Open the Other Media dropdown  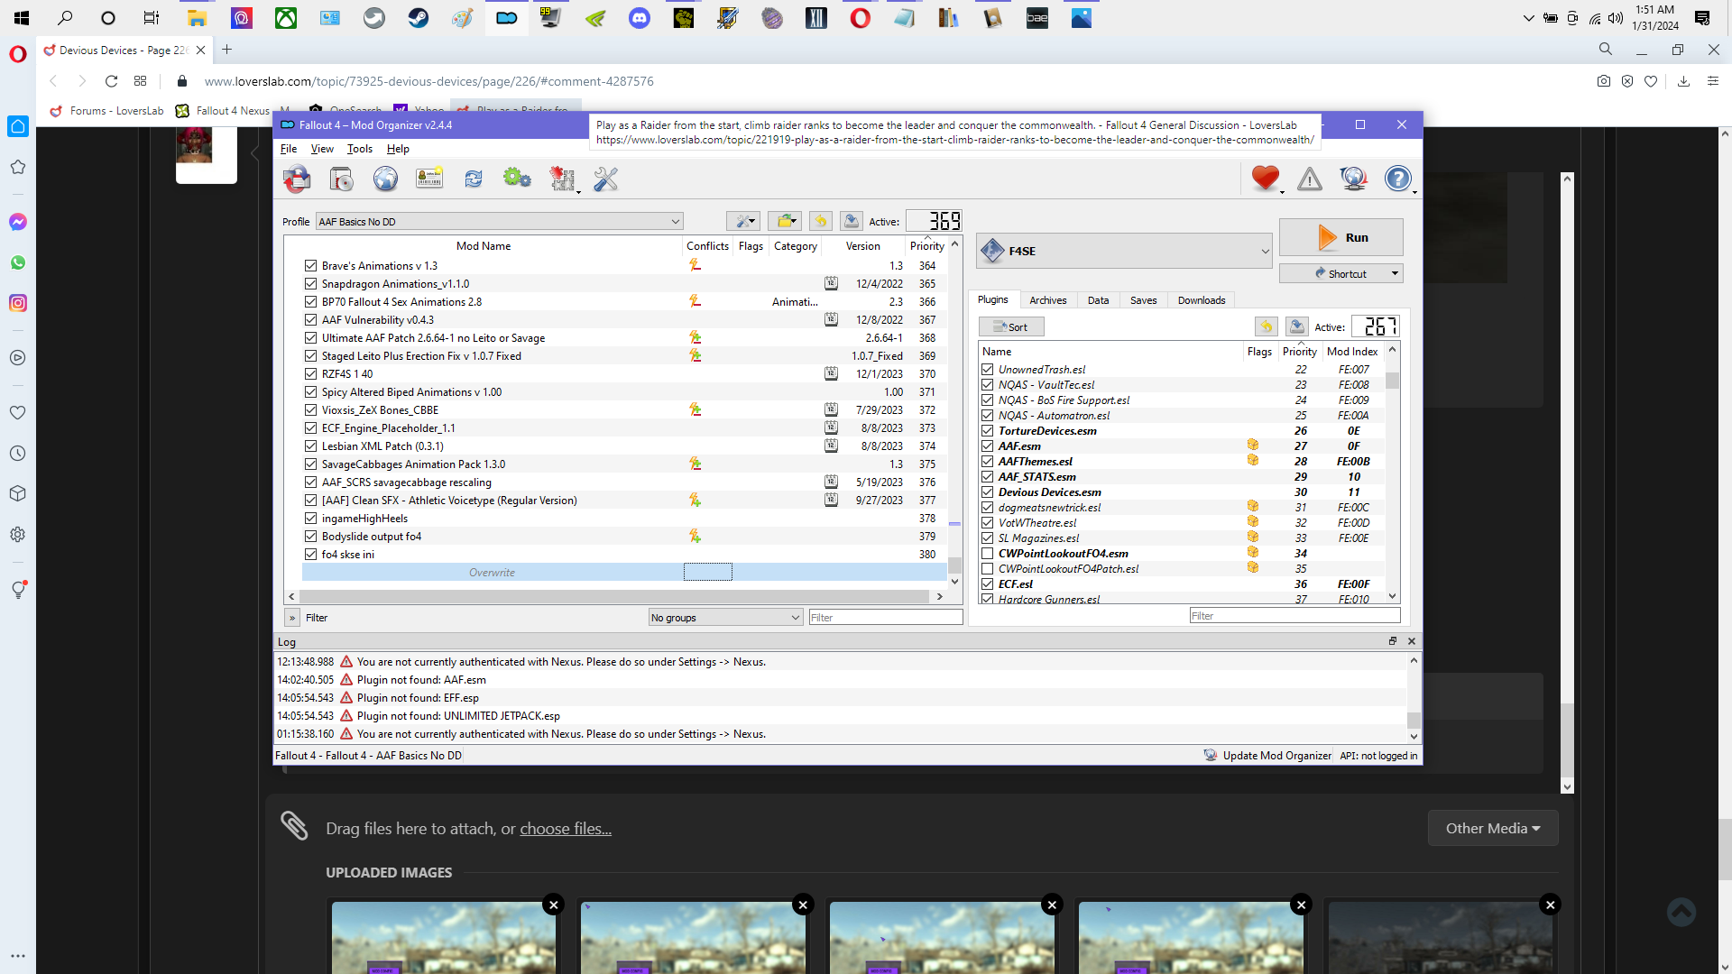point(1492,828)
